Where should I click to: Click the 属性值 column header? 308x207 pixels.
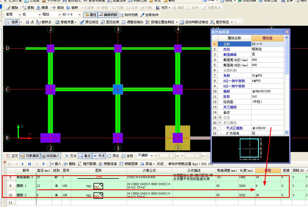click(267, 38)
